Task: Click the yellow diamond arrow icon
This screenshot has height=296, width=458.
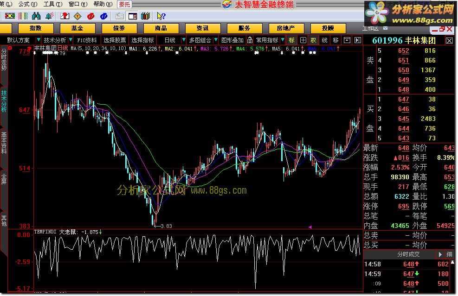Action: coord(77,16)
